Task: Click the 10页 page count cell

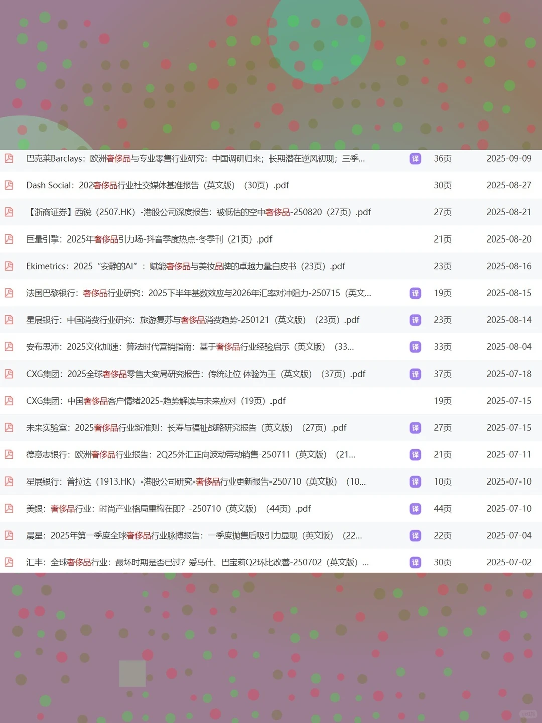Action: pyautogui.click(x=443, y=482)
